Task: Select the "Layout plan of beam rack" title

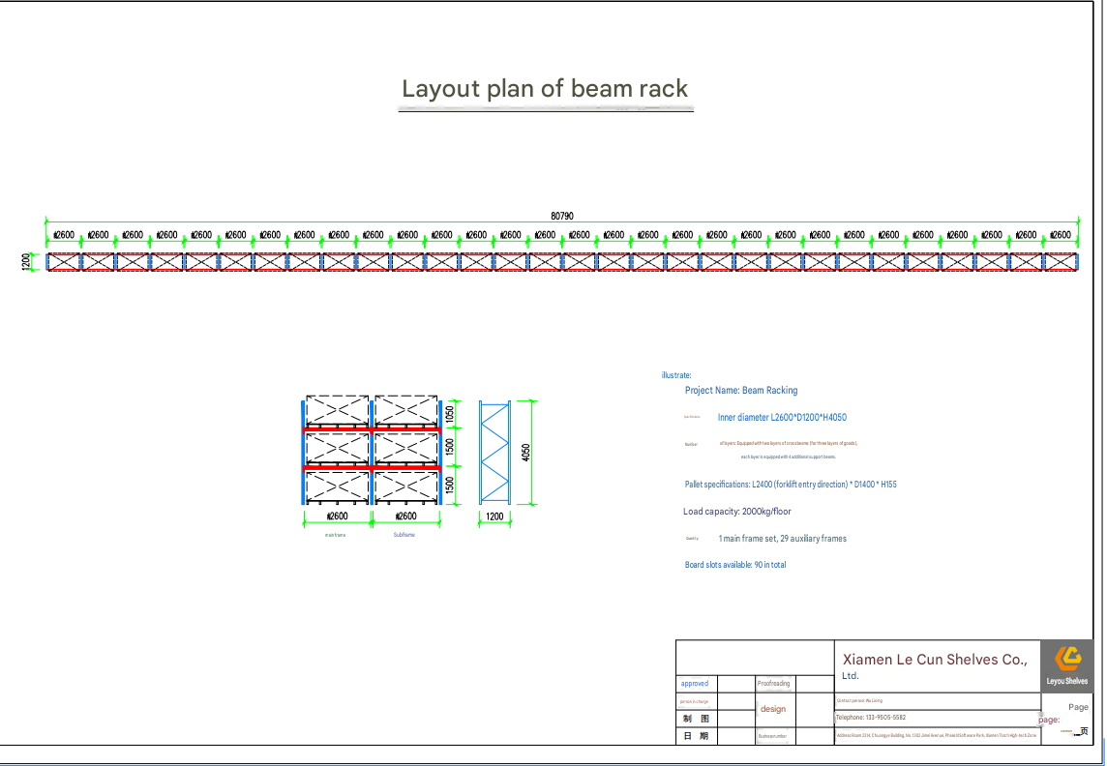Action: coord(545,89)
